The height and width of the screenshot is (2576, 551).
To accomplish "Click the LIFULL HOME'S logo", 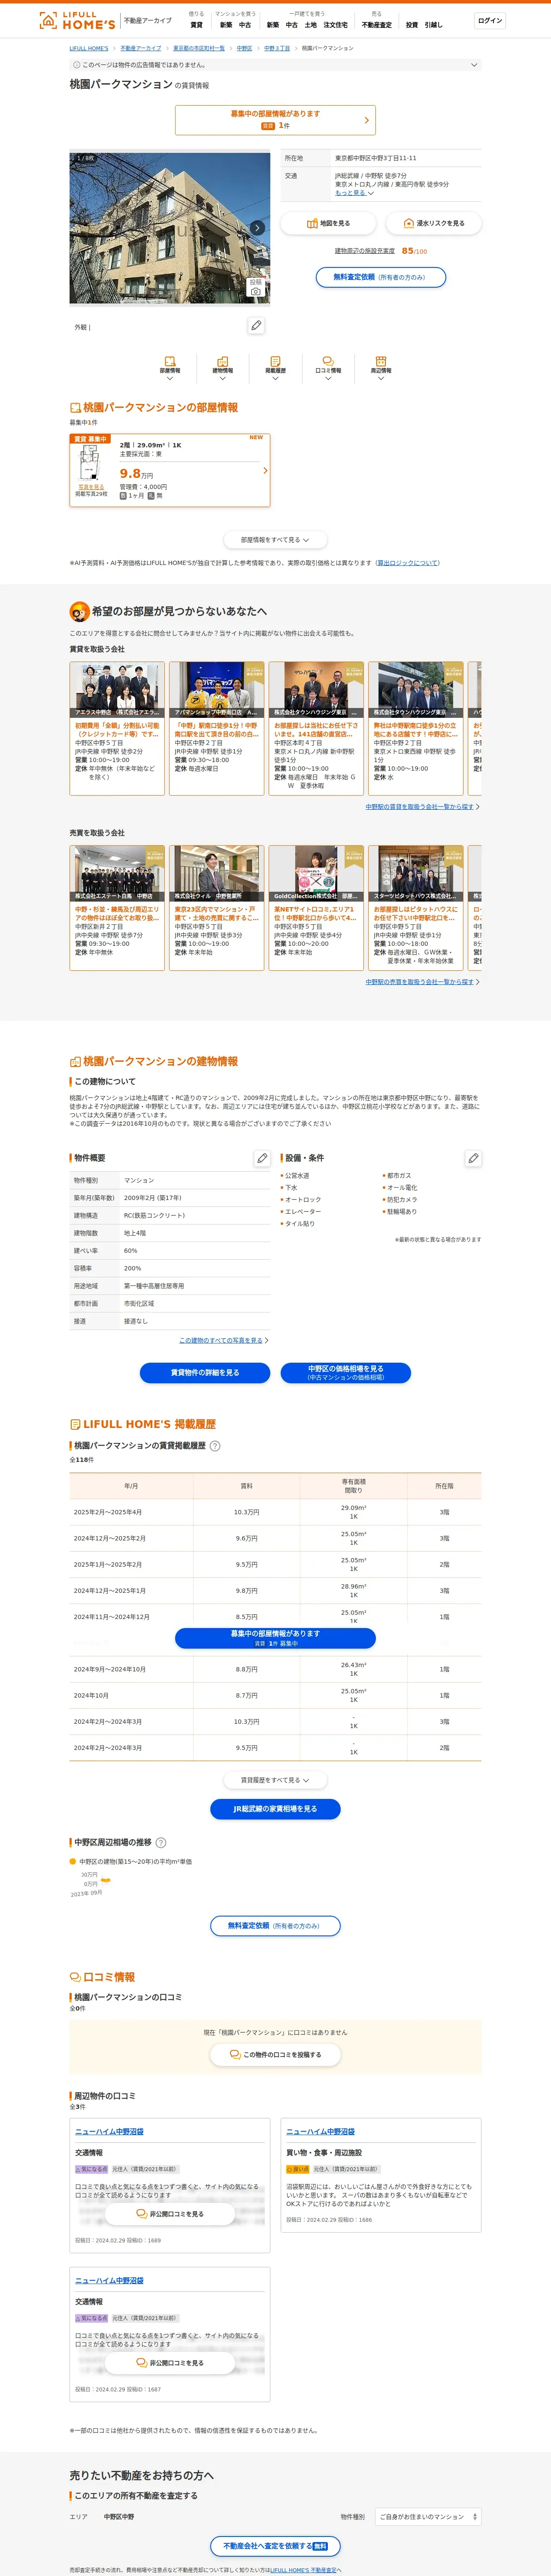I will tap(77, 20).
